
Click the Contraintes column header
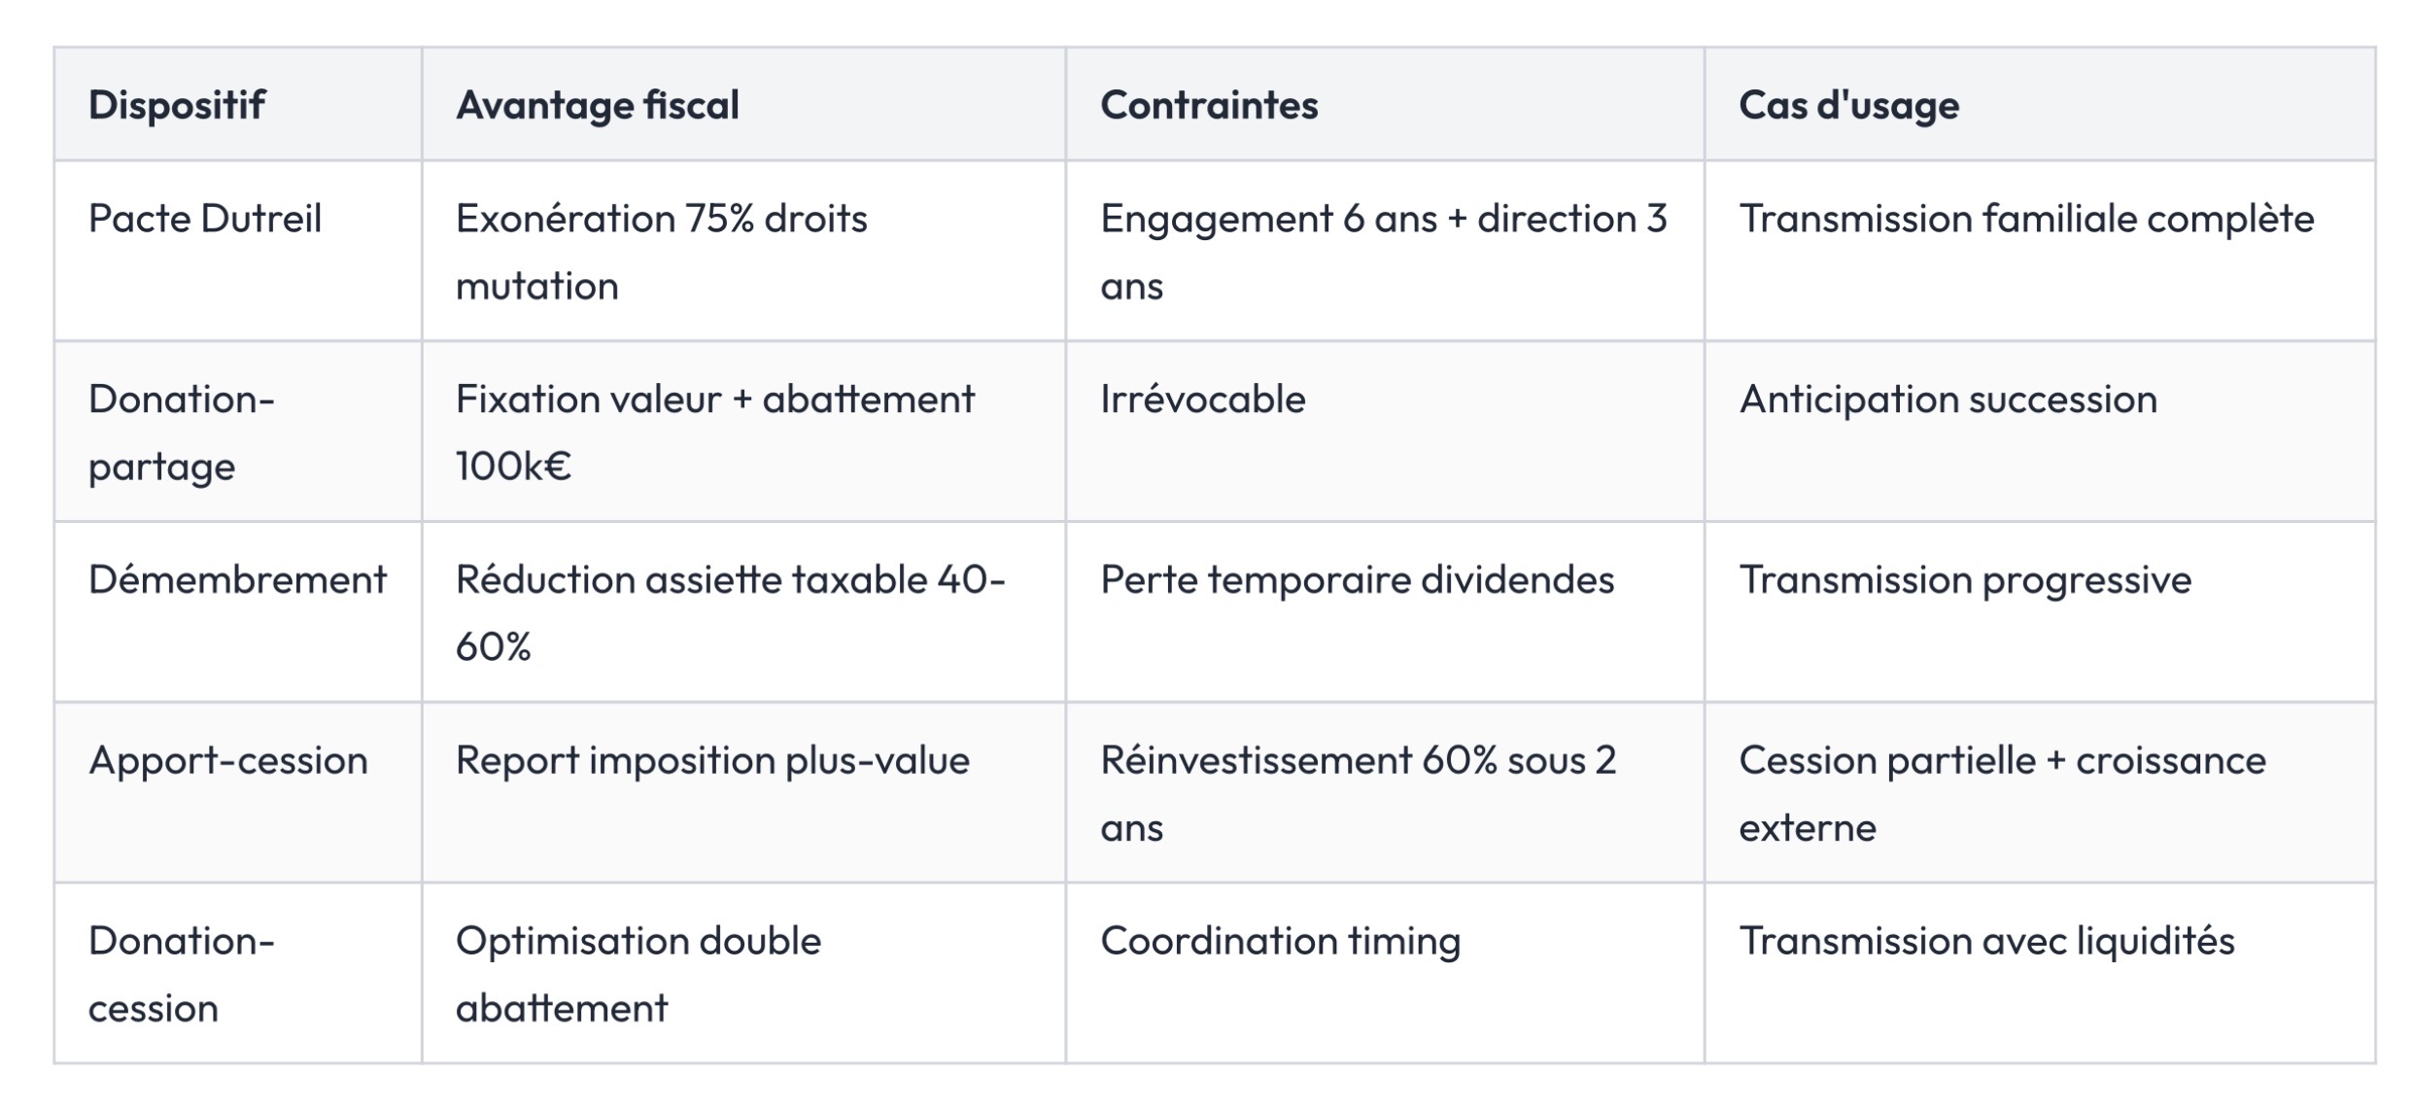(1385, 104)
